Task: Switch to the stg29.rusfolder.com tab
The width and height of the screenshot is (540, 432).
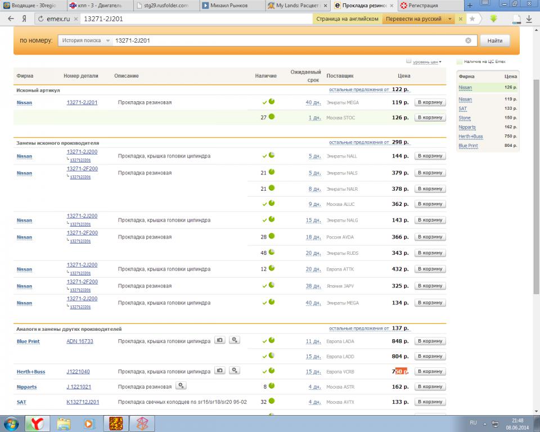Action: coord(166,6)
